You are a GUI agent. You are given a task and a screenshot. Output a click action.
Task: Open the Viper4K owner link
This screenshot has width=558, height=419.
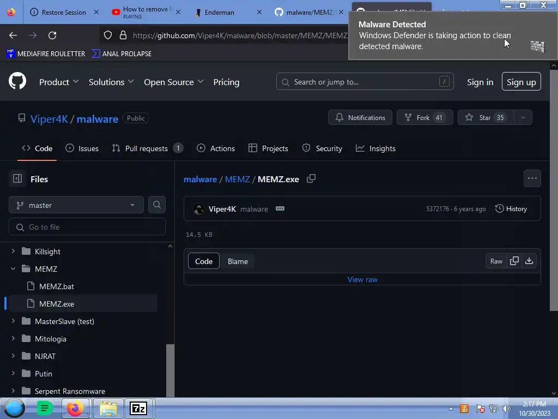49,118
